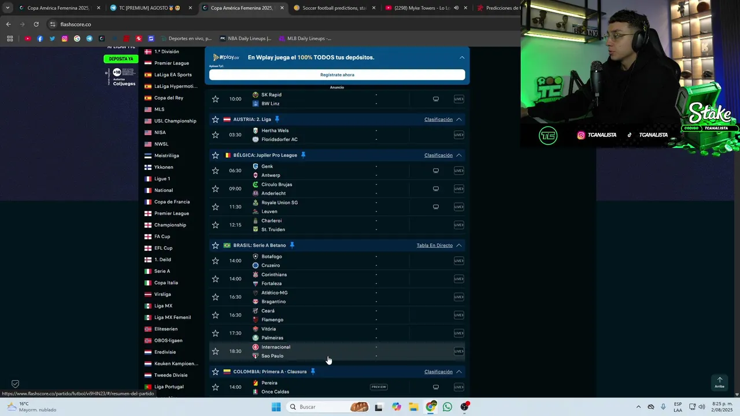Open the browser tab search dropdown
The height and width of the screenshot is (416, 740).
pyautogui.click(x=8, y=8)
